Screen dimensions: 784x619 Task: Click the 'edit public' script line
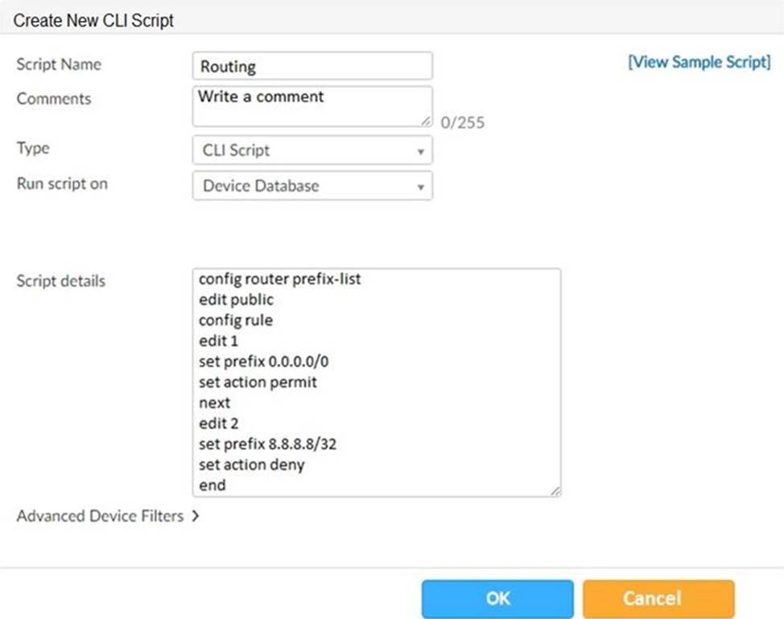pos(236,299)
